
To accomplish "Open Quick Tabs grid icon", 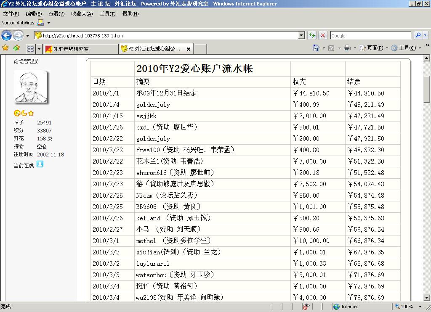I will [30, 49].
